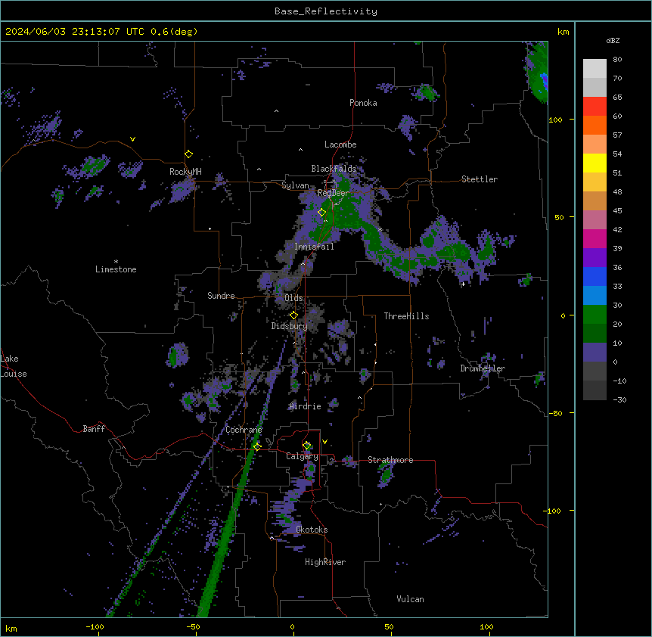This screenshot has width=652, height=637.
Task: Click the 0 tick on the bottom axis
Action: click(292, 626)
